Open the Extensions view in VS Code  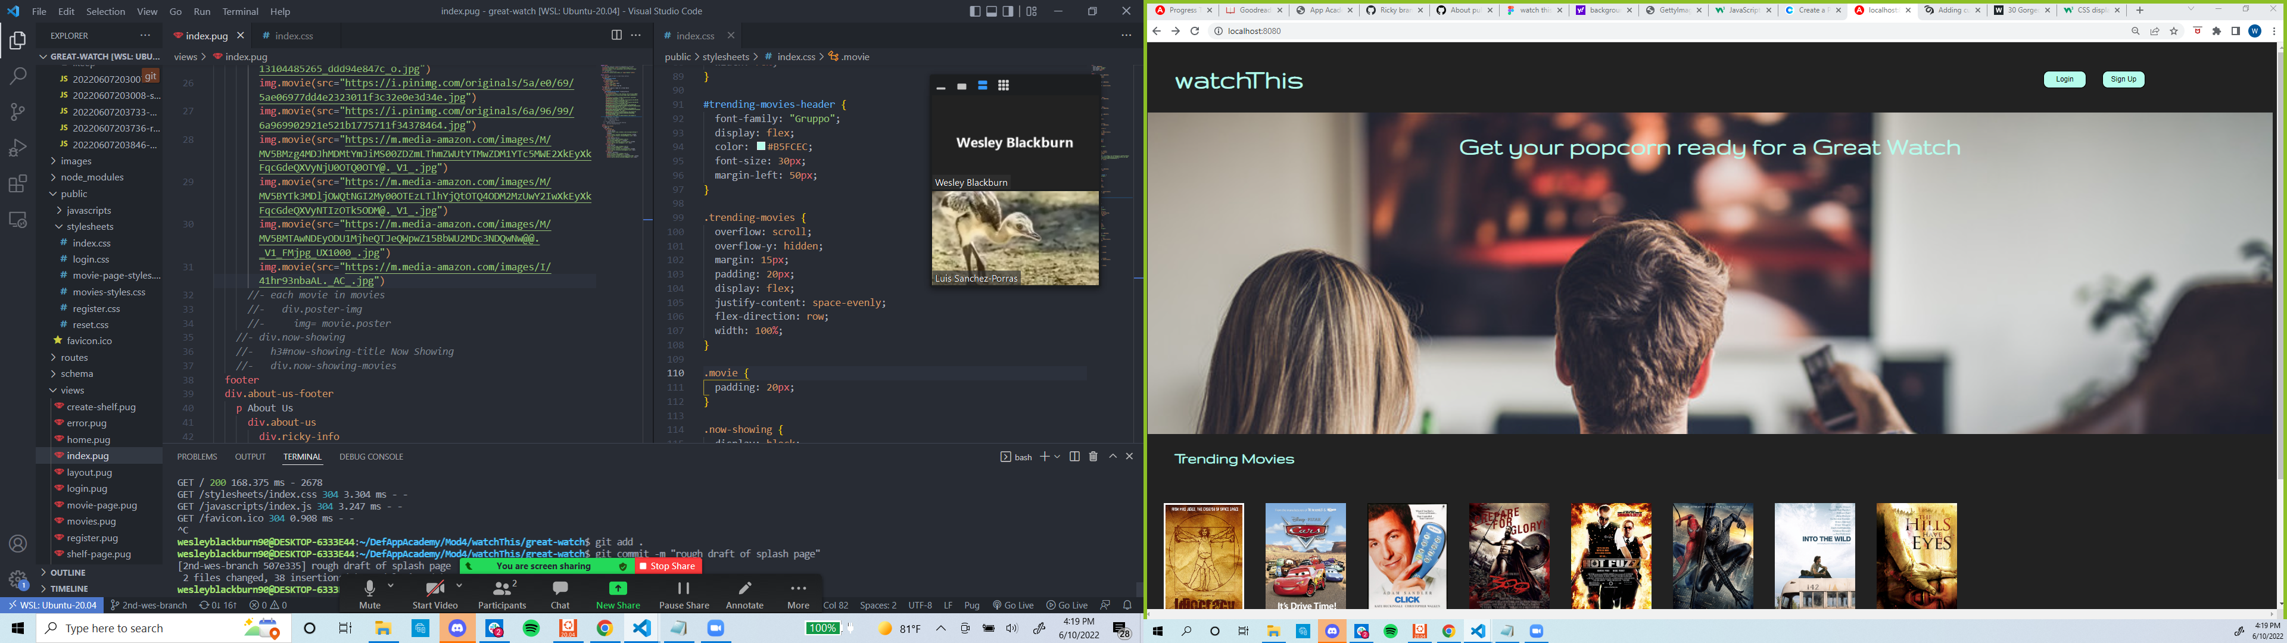pyautogui.click(x=18, y=184)
